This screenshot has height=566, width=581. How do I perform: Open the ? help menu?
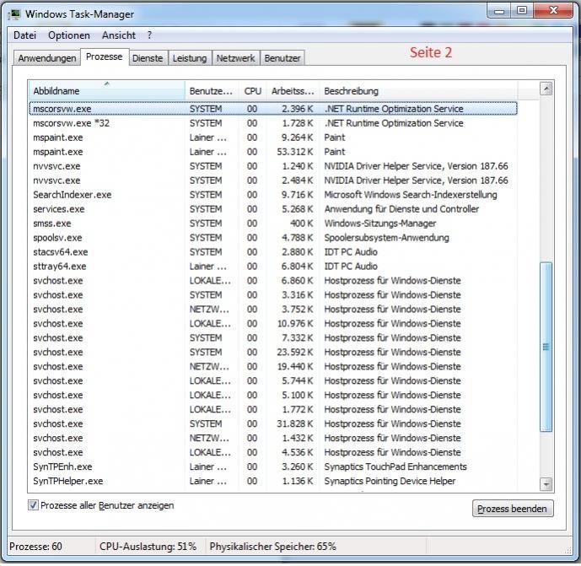point(149,35)
